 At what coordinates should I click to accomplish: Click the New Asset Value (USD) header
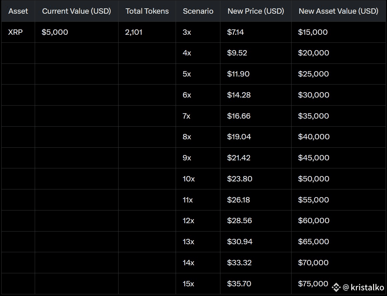coord(338,11)
